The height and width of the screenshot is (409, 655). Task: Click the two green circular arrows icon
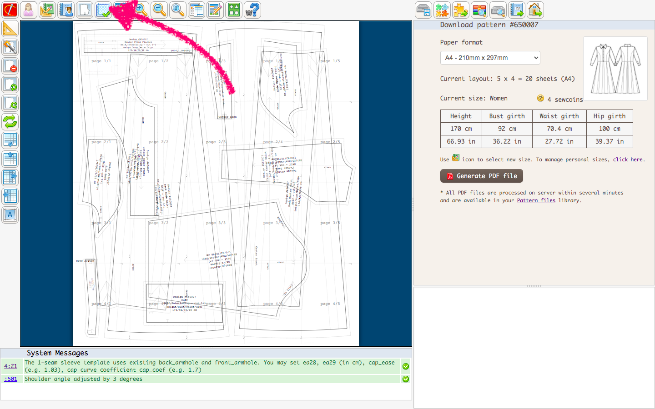10,121
